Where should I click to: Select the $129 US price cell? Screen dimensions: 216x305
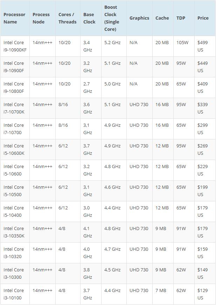pos(202,294)
